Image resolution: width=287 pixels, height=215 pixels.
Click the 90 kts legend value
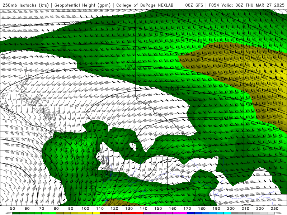click(71, 209)
